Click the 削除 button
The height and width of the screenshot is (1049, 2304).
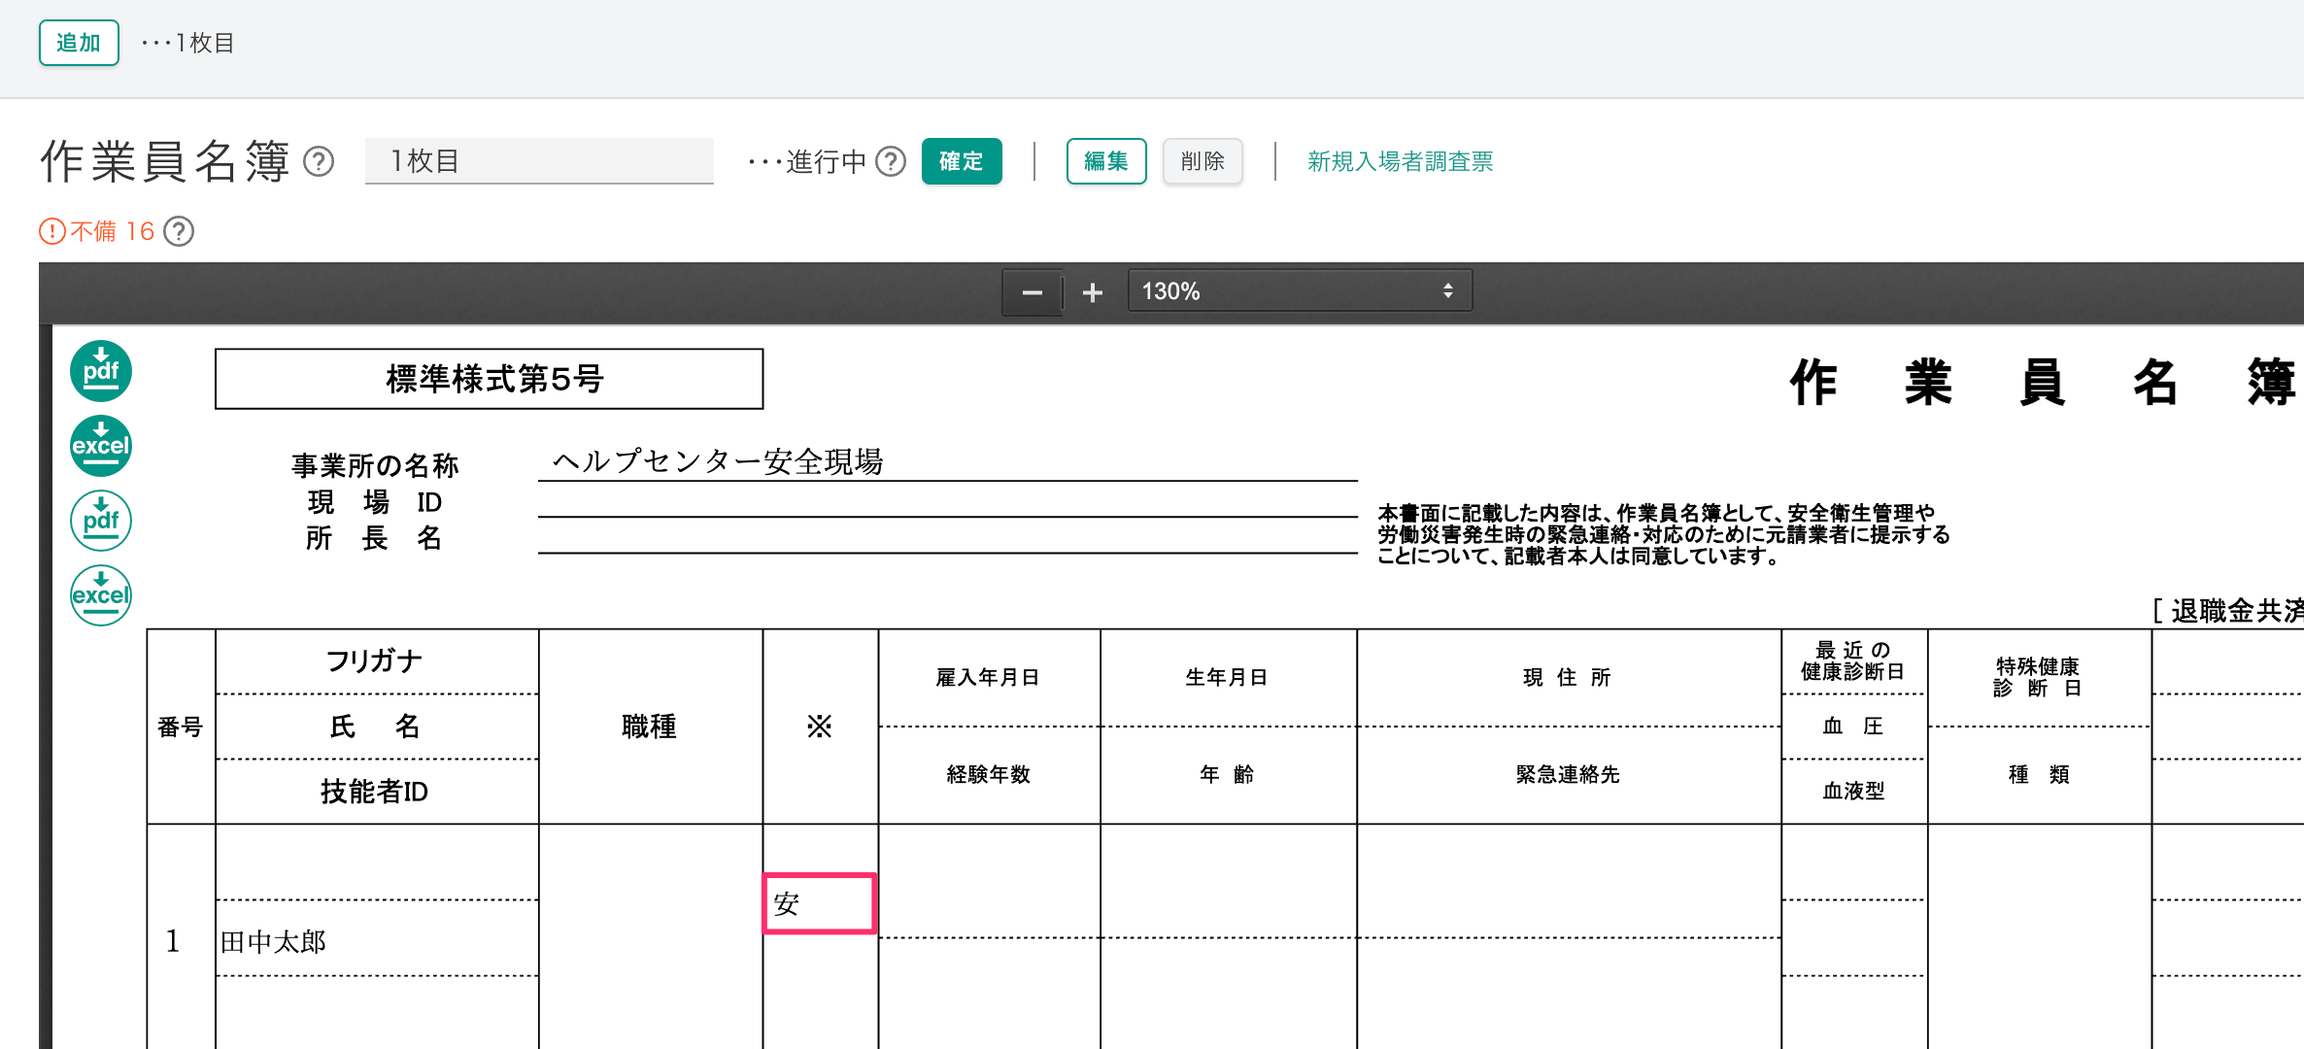(1202, 161)
